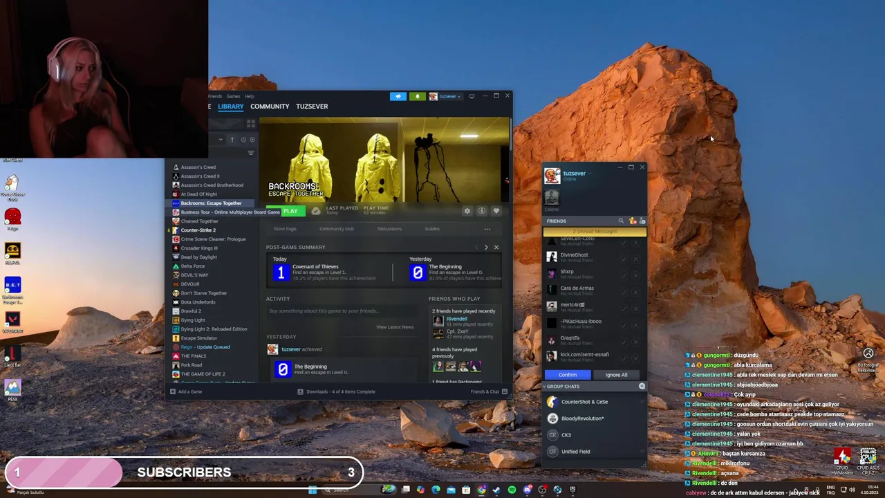Create new group chat plus icon
Viewport: 885px width, 498px height.
pos(642,386)
